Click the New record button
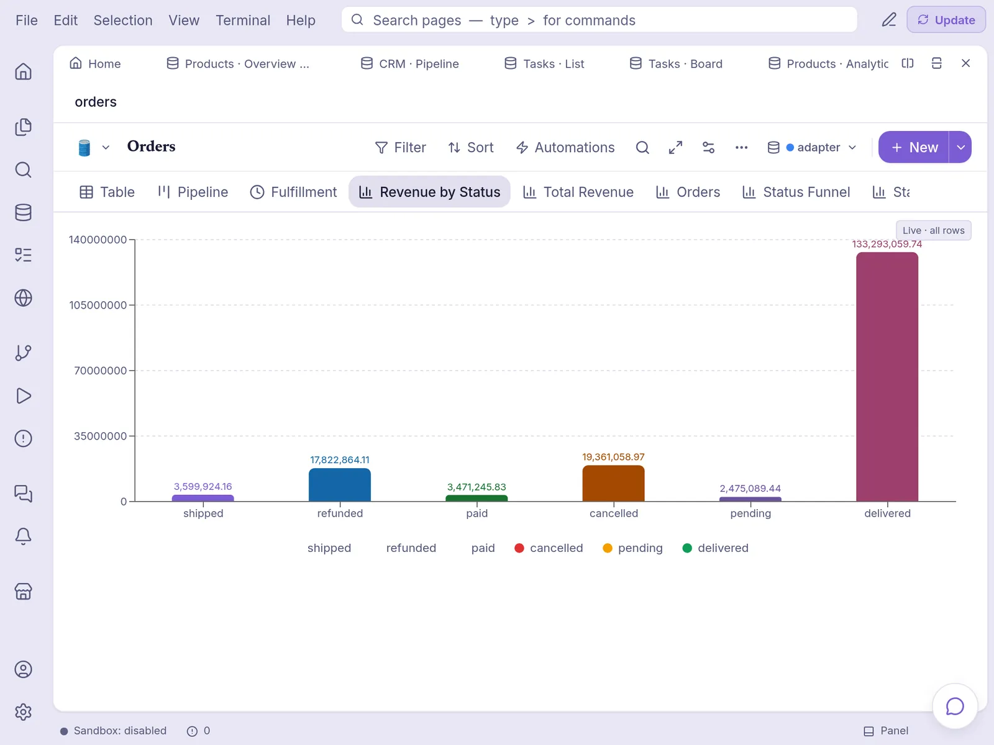The height and width of the screenshot is (745, 994). coord(914,147)
